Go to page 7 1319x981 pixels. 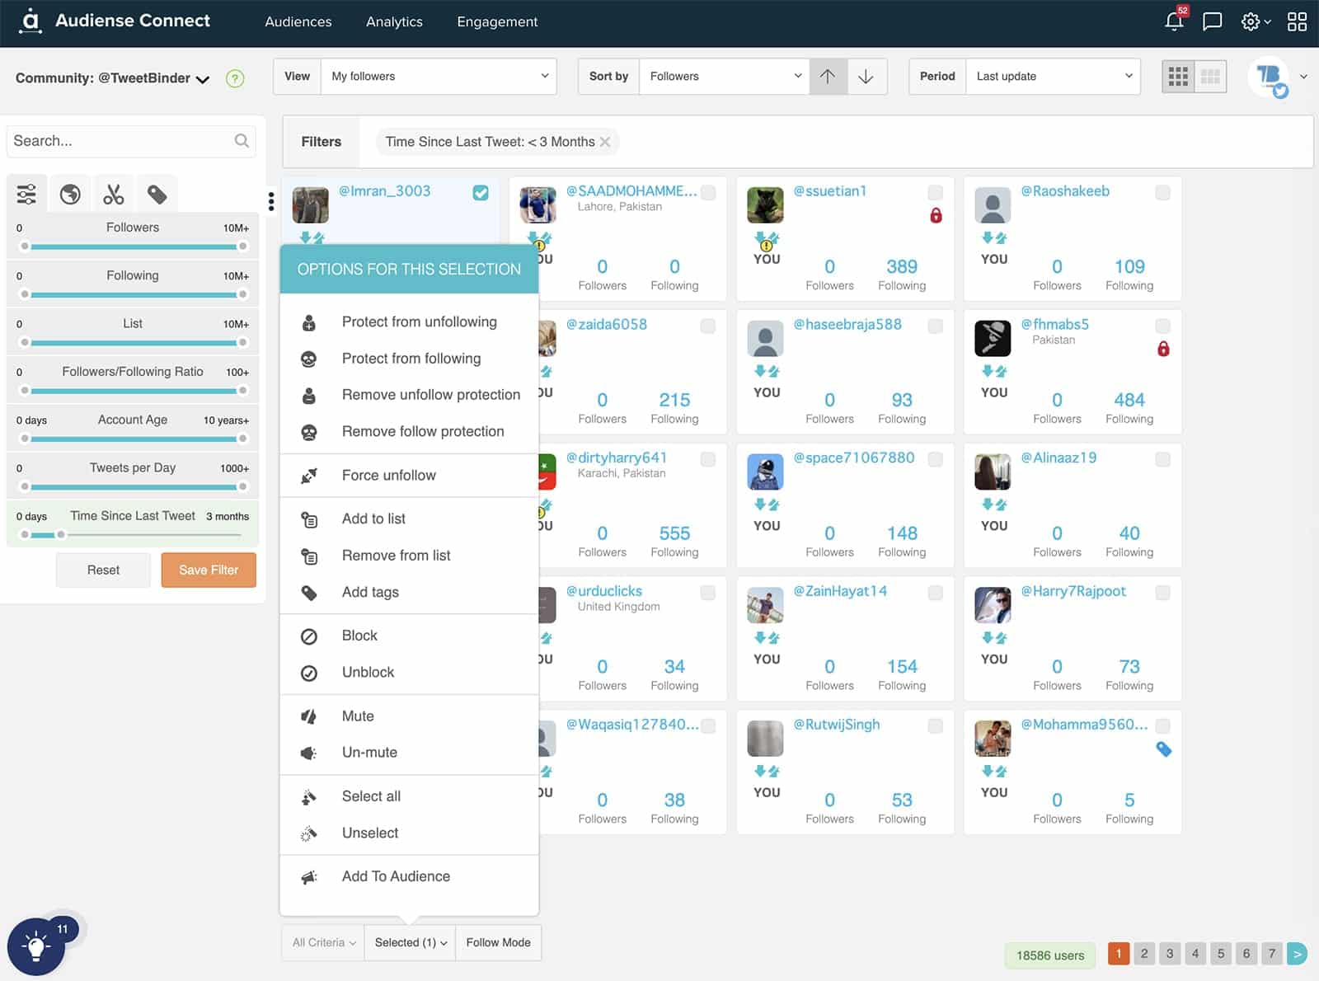(1272, 954)
